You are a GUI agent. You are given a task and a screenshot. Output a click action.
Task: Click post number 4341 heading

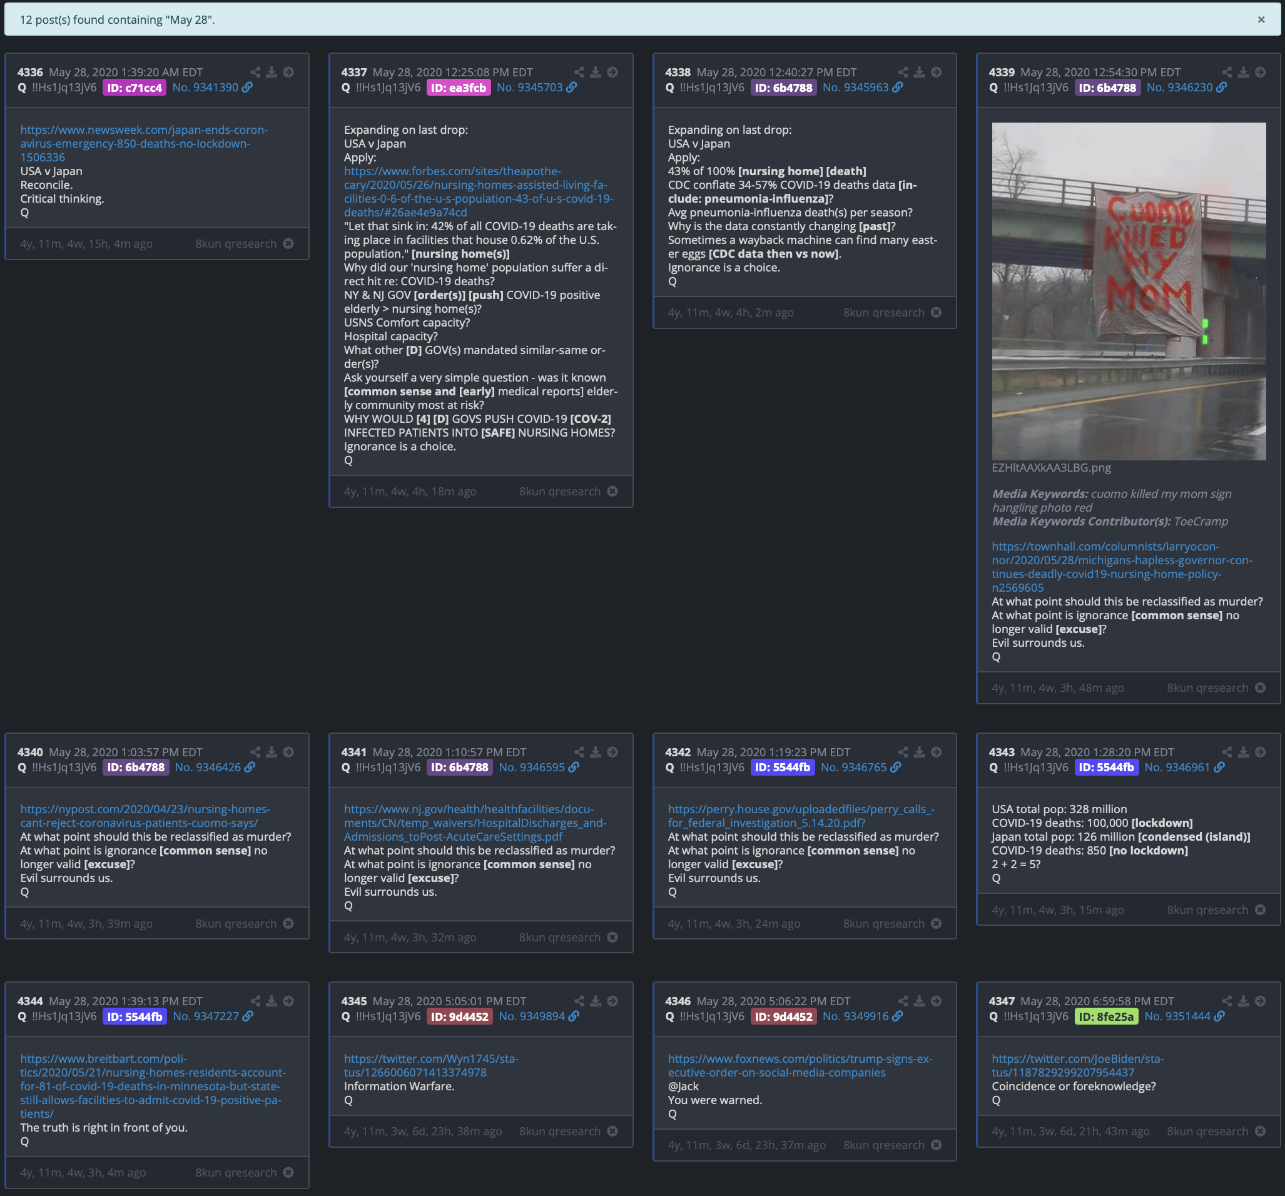pos(353,752)
